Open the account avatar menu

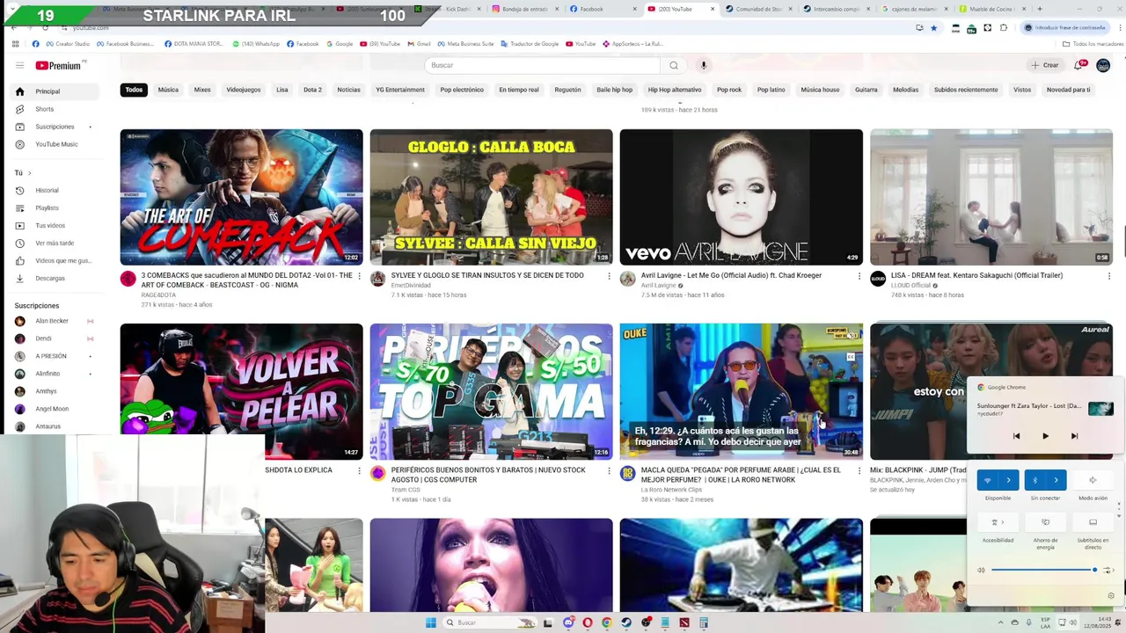point(1103,65)
